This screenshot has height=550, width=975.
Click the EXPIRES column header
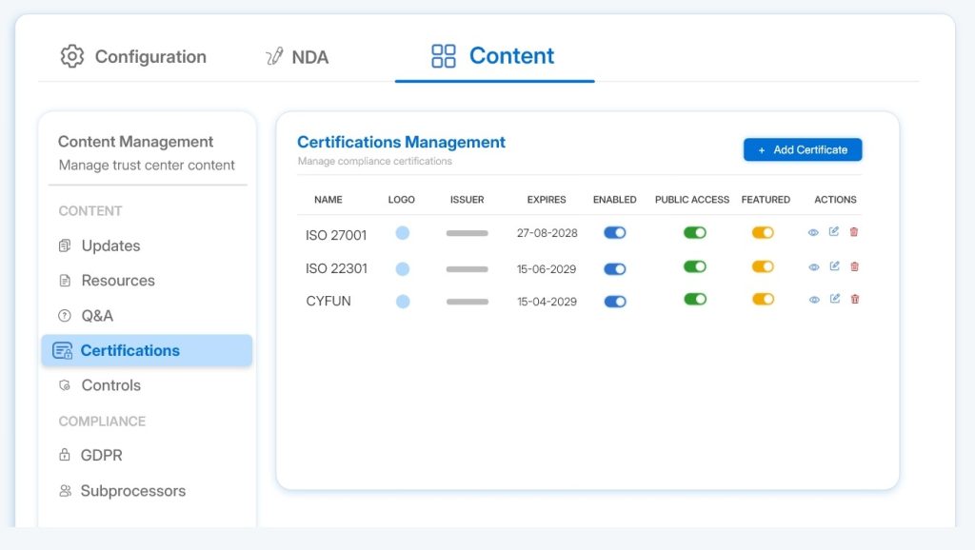pos(547,200)
